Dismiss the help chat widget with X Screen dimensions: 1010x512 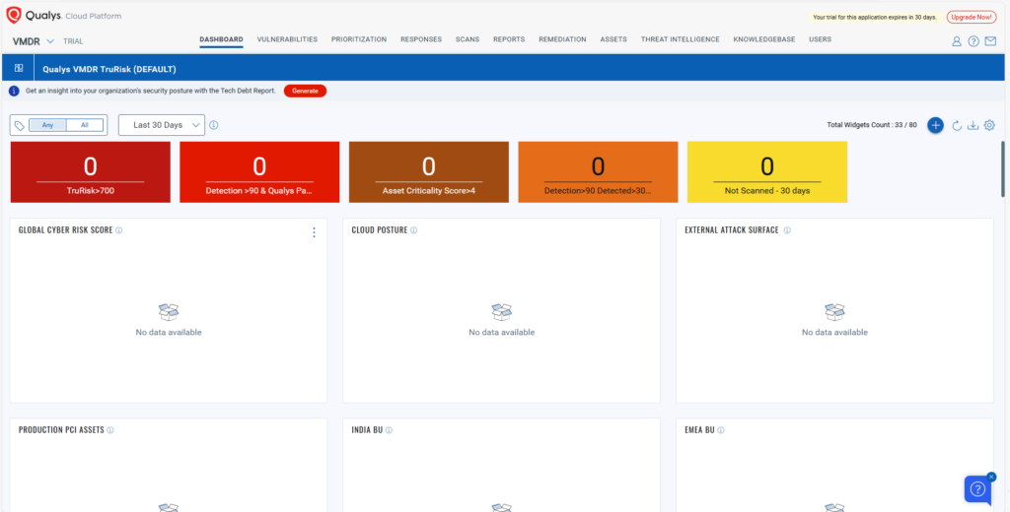click(991, 477)
